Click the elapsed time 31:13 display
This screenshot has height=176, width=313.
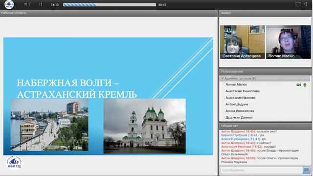tap(54, 4)
